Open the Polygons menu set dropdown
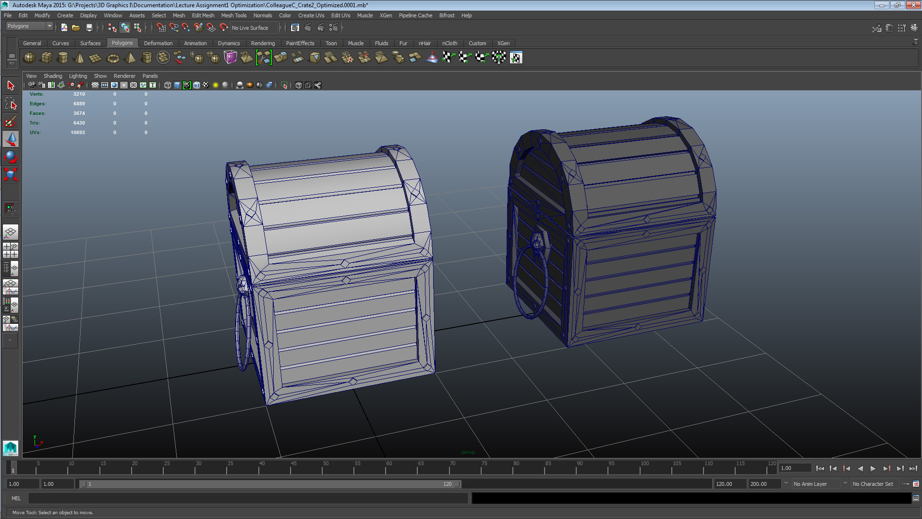The image size is (922, 519). 29,26
